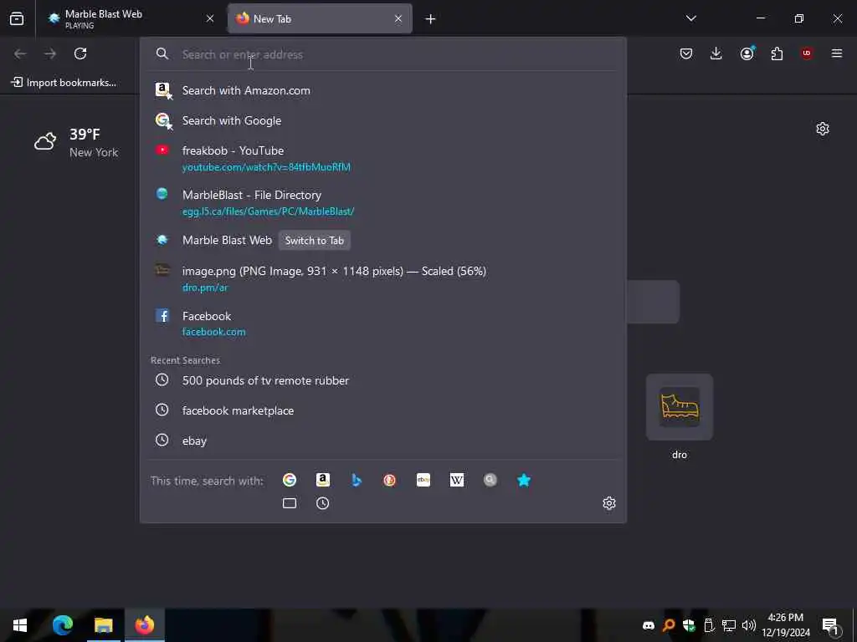Open freakbob - YouTube suggestion

coord(382,158)
